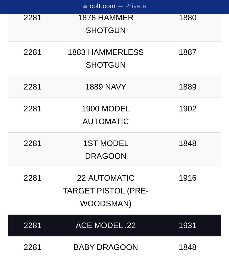Select the 1878 HAMMER SHOTGUN model name
Image resolution: width=229 pixels, height=257 pixels.
(106, 24)
